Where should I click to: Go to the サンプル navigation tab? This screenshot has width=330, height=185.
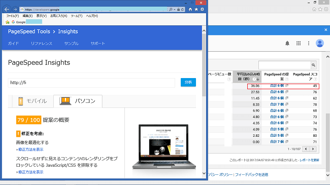[x=72, y=44]
